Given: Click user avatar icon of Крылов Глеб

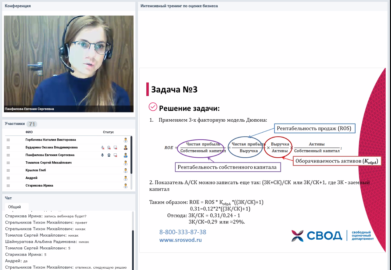Looking at the screenshot, I should point(126,171).
